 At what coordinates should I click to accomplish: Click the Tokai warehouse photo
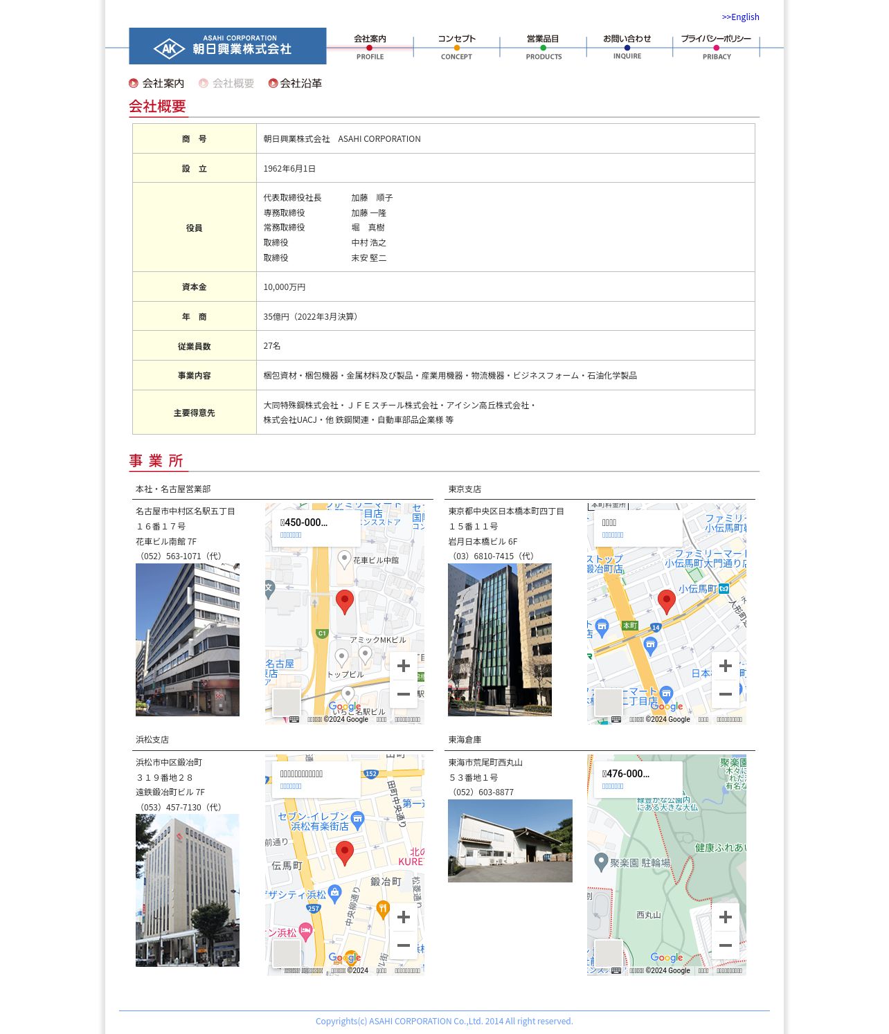pyautogui.click(x=510, y=841)
